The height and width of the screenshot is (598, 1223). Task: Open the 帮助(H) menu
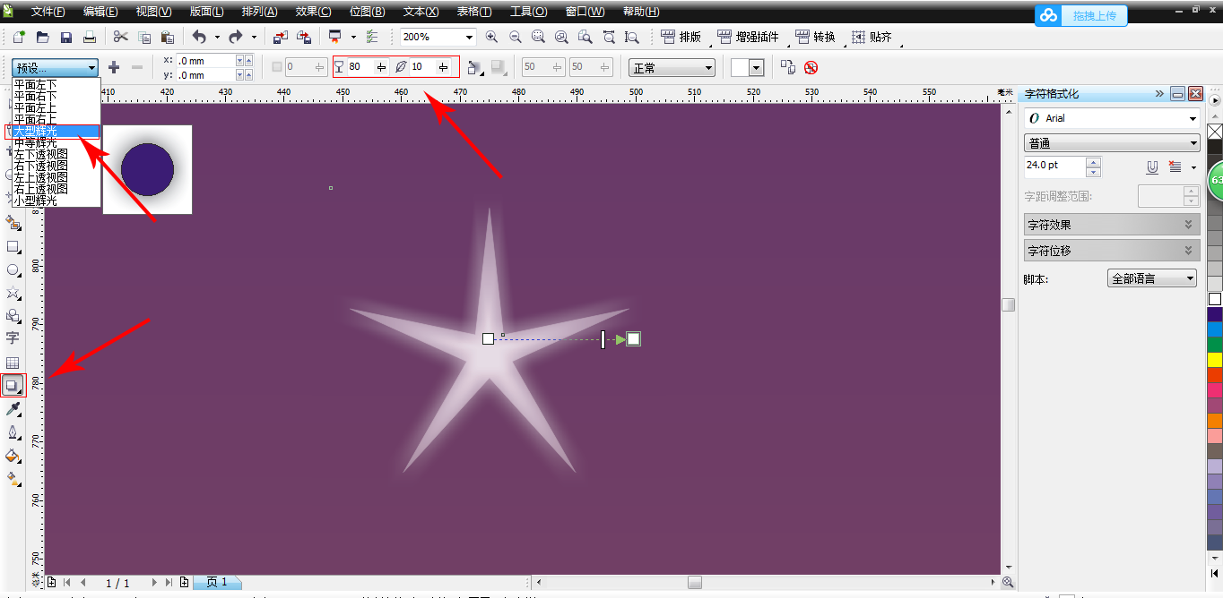coord(641,12)
